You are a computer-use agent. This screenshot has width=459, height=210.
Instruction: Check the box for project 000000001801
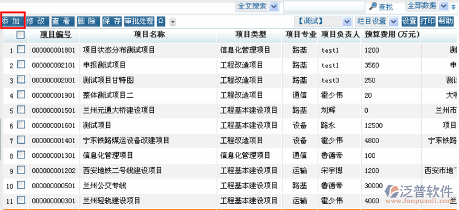click(x=21, y=49)
